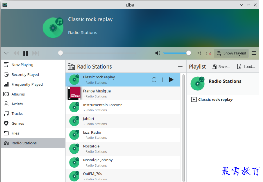263x182 pixels.
Task: Pause playback with the pause button
Action: pyautogui.click(x=26, y=53)
